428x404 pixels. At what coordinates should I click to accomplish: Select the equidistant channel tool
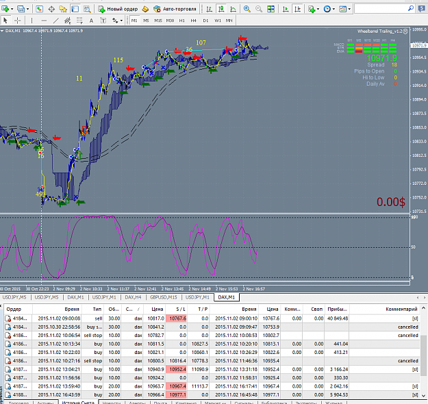67,21
